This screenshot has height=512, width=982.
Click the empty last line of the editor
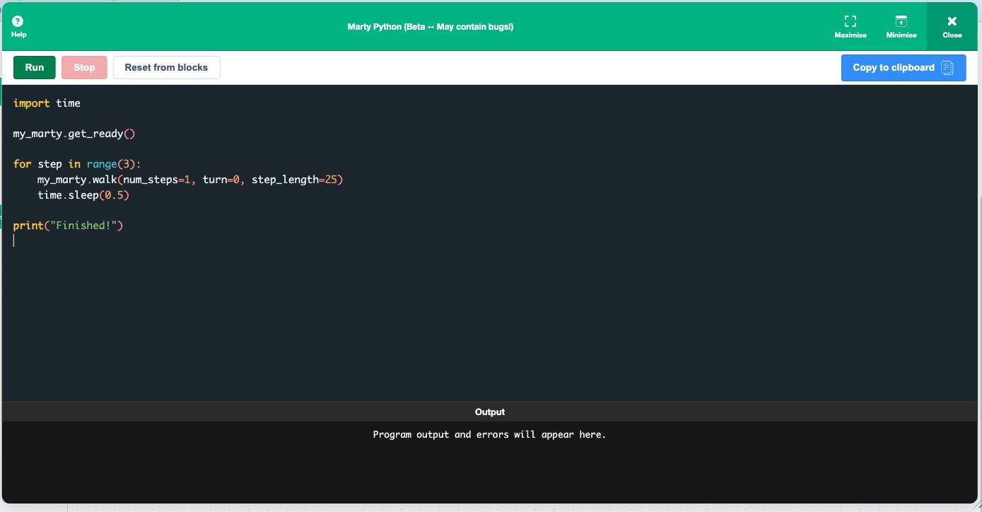coord(491,240)
